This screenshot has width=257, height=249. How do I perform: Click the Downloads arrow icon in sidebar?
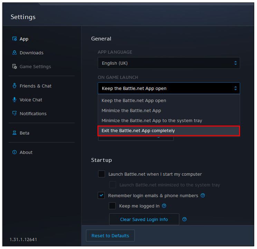15,53
